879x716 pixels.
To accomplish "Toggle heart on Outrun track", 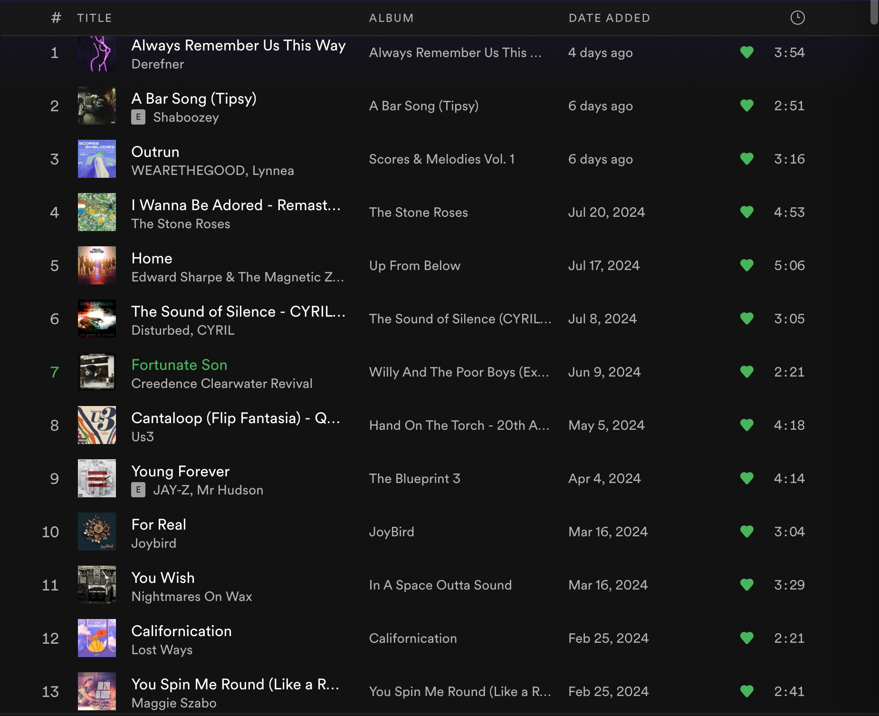I will [x=747, y=159].
